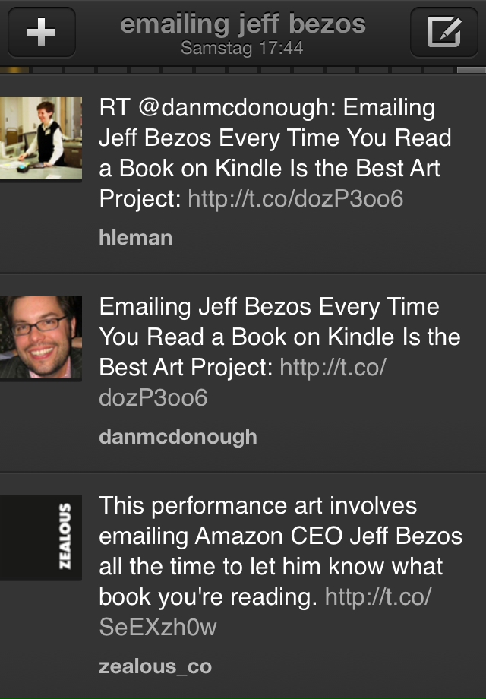Open danmcdonough's avatar photo
This screenshot has height=699, width=486.
click(41, 337)
